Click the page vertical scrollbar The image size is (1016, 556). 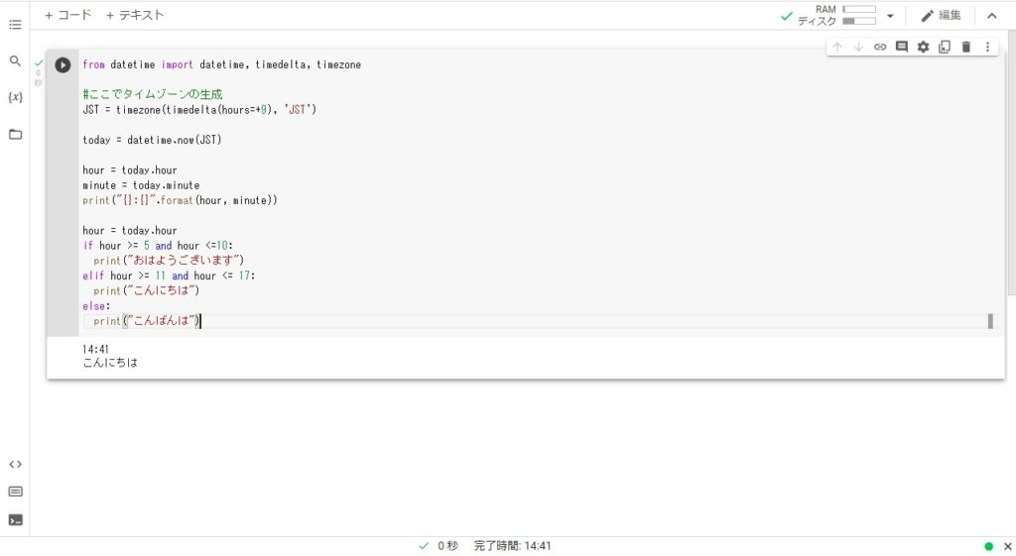[1011, 162]
